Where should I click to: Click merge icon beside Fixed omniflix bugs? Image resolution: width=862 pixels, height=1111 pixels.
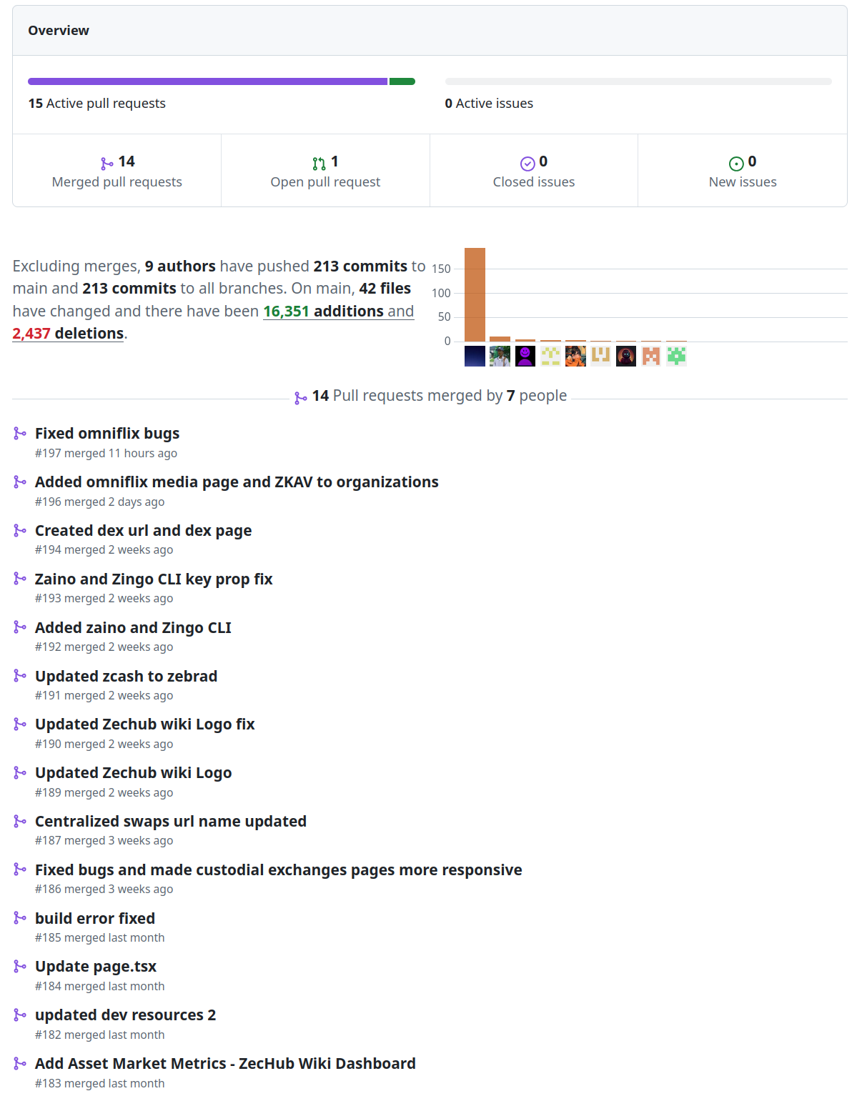point(20,434)
